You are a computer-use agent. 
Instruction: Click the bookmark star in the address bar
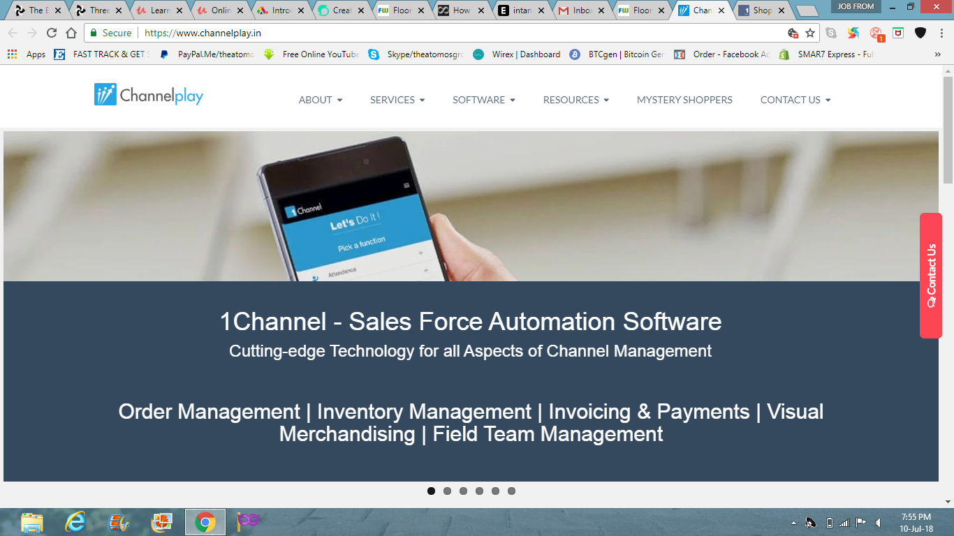pyautogui.click(x=809, y=33)
